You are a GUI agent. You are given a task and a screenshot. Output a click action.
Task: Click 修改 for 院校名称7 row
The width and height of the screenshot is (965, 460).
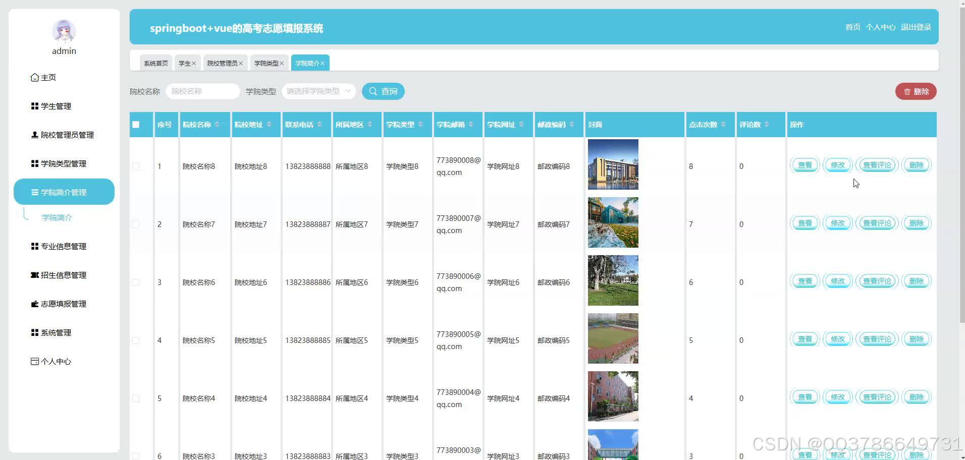click(x=838, y=223)
